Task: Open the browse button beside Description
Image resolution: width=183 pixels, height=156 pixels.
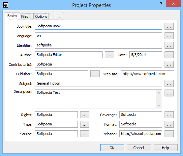Action: tap(169, 93)
